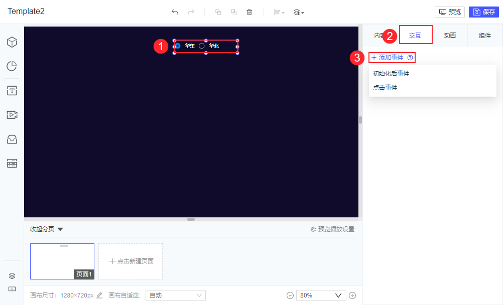The image size is (503, 305).
Task: Open the alignment dropdown in toolbar
Action: point(279,12)
